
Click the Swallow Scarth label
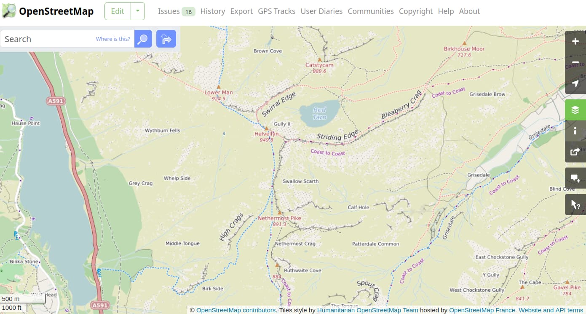point(300,181)
